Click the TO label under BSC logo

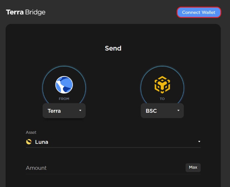pos(162,99)
